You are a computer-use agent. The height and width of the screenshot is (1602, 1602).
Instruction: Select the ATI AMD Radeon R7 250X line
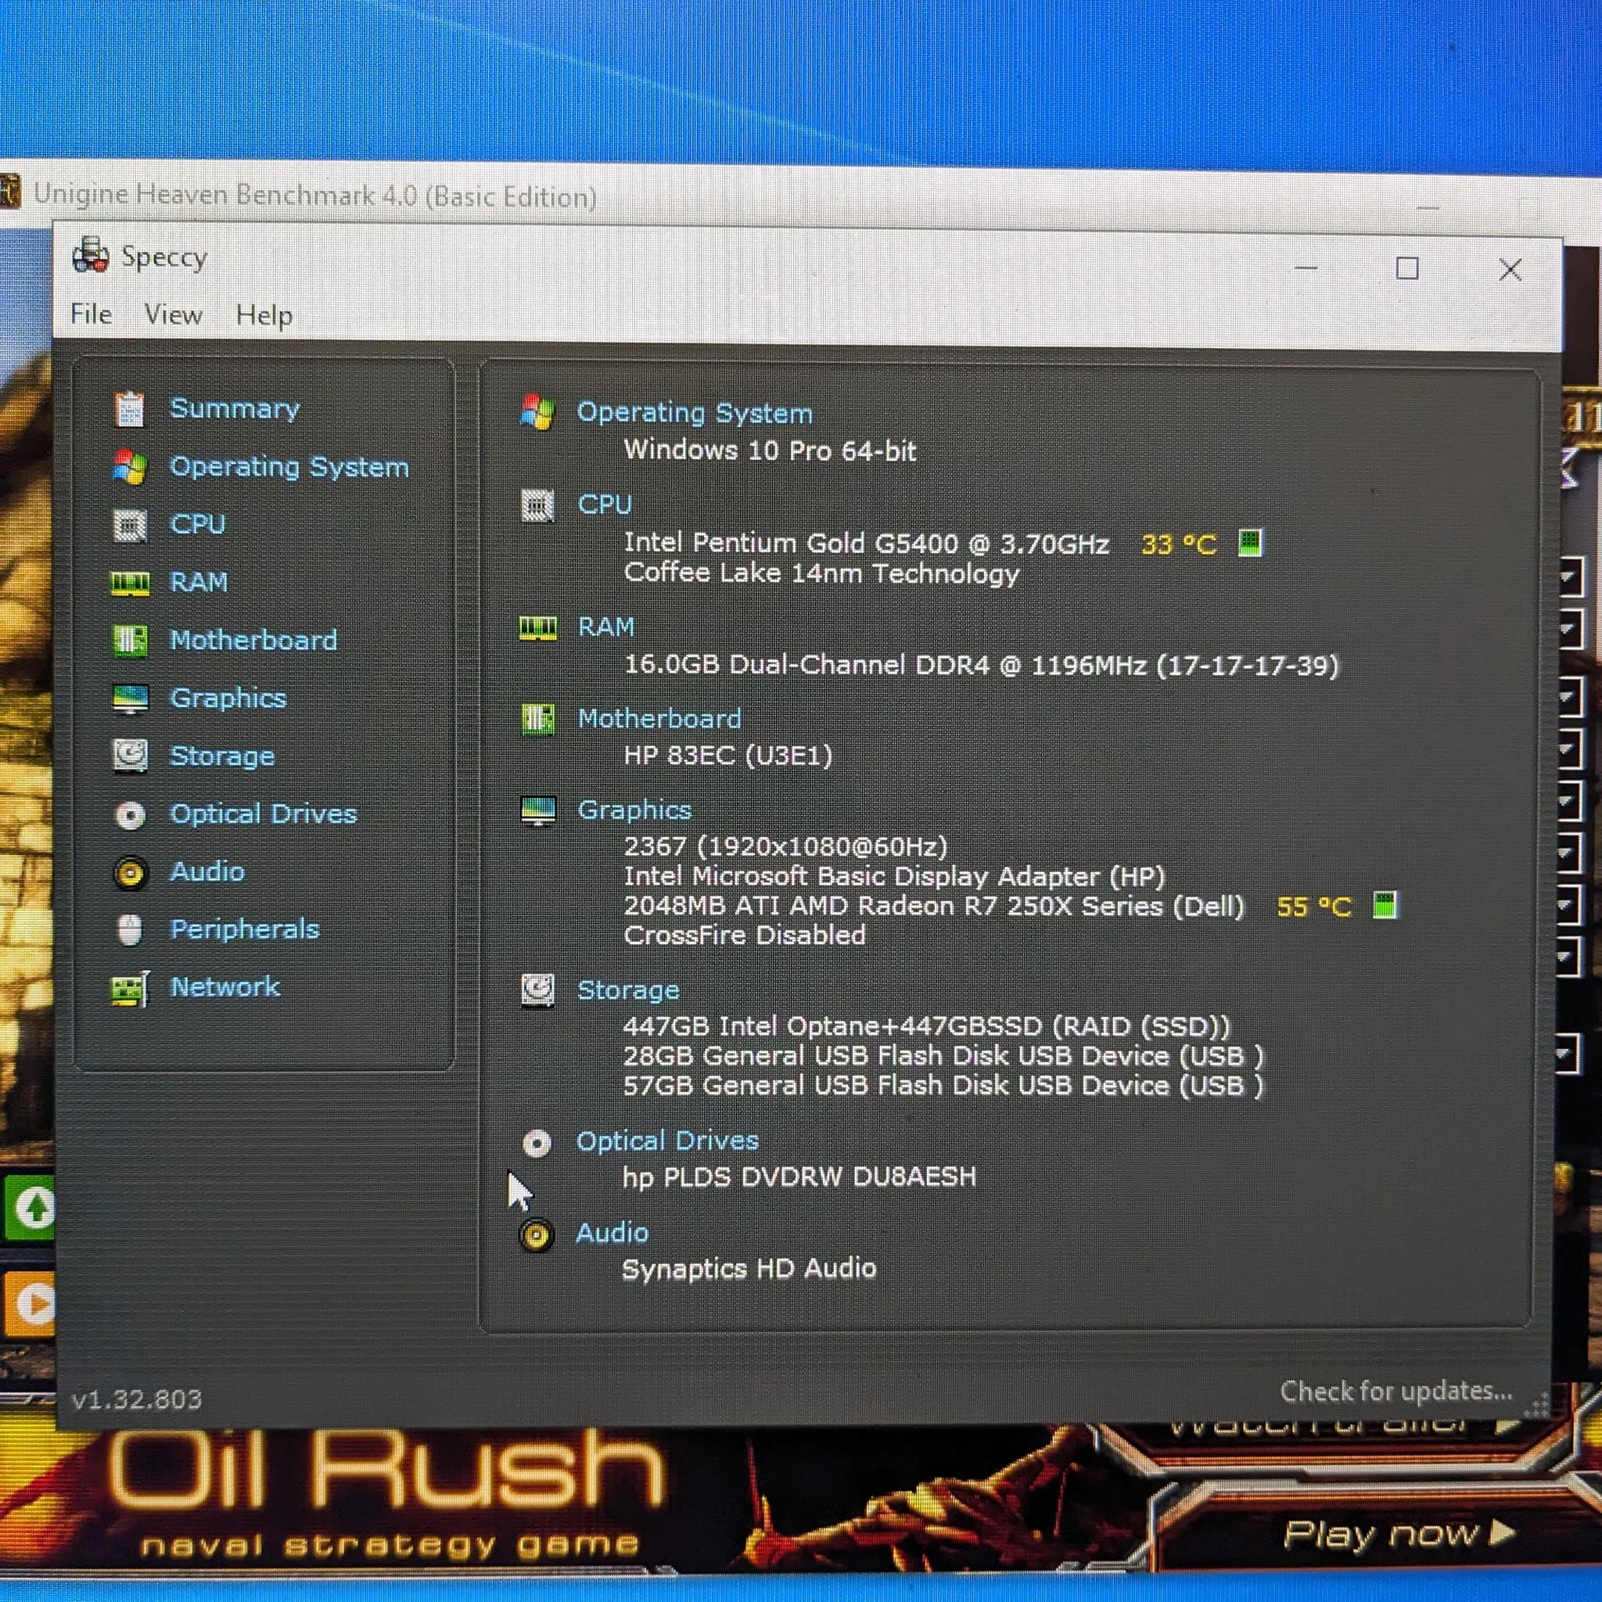click(935, 907)
